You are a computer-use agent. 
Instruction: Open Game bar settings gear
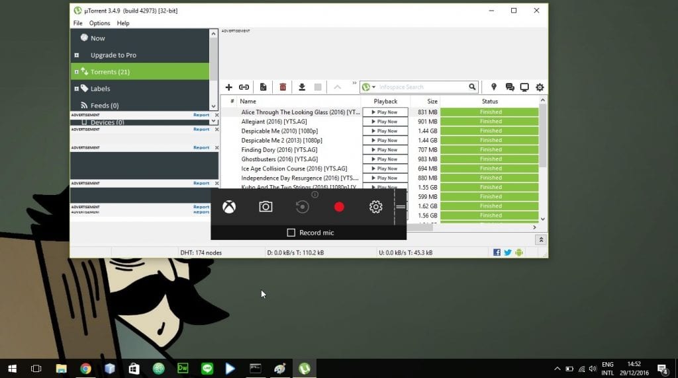point(375,207)
